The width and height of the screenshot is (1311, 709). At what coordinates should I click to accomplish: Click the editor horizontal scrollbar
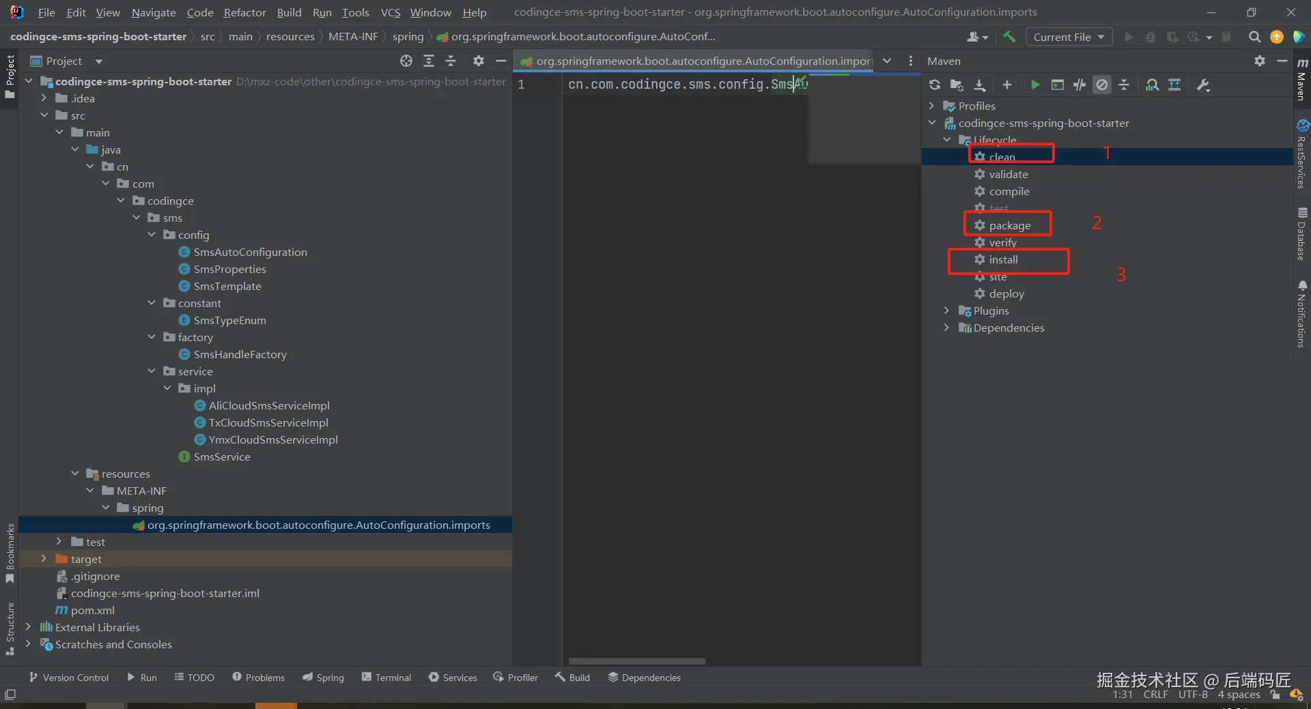click(636, 661)
